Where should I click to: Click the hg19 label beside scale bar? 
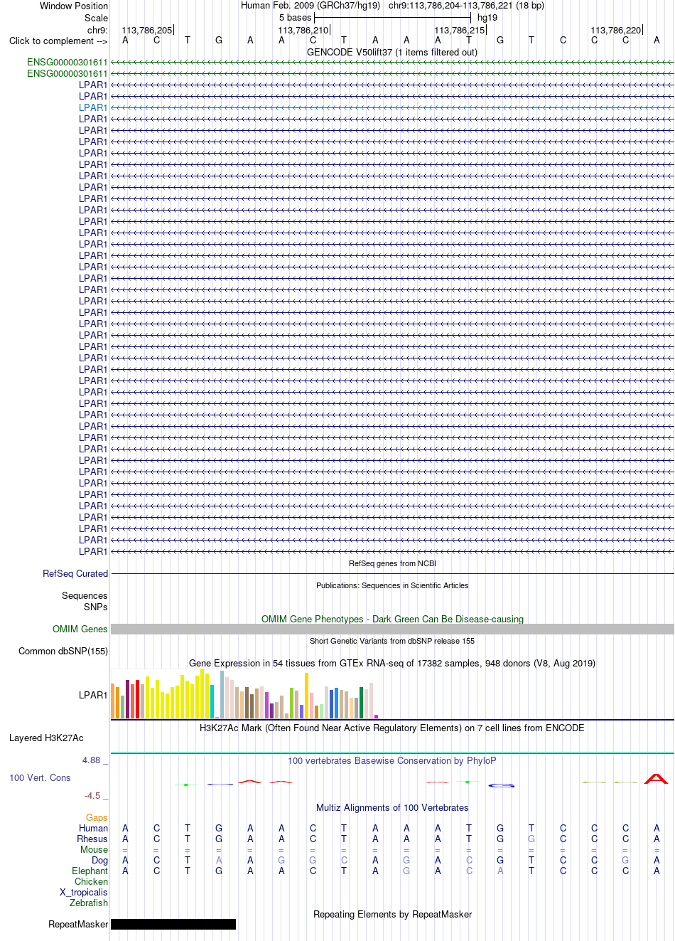(x=487, y=17)
